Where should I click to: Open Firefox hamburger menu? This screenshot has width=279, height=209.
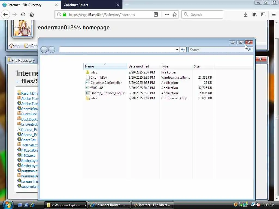point(274,15)
